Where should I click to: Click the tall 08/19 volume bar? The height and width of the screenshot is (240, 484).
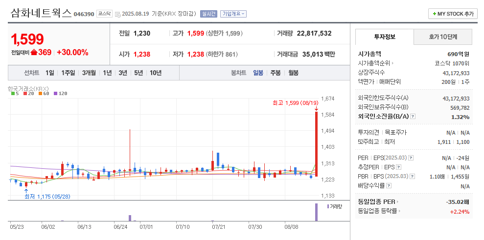point(317,212)
